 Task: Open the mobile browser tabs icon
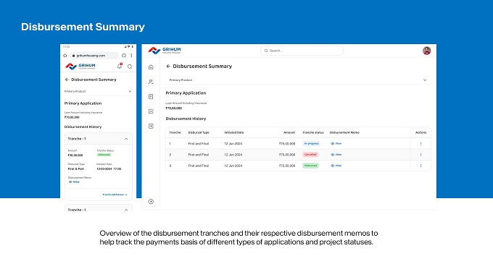click(x=124, y=56)
